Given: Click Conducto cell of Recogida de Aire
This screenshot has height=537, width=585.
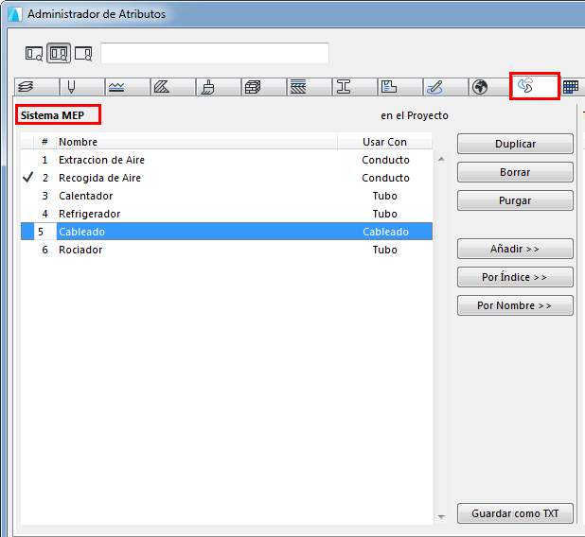Looking at the screenshot, I should [386, 178].
